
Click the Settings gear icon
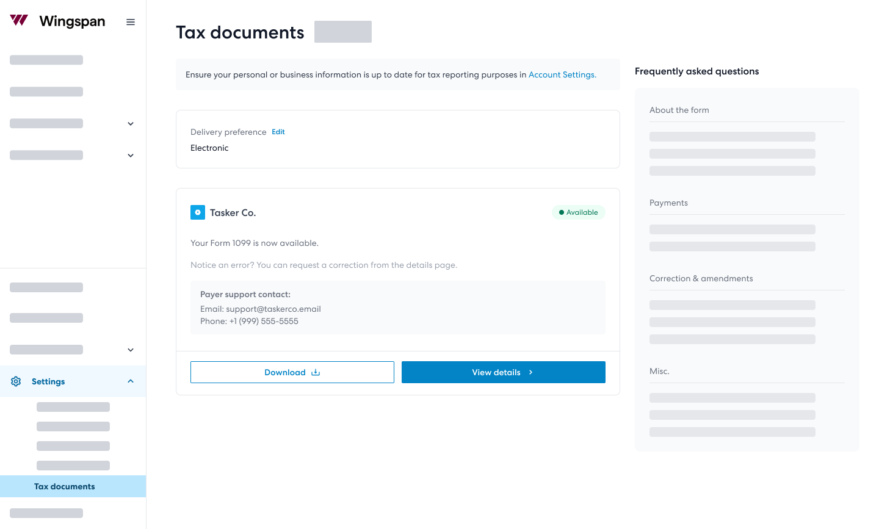coord(16,381)
